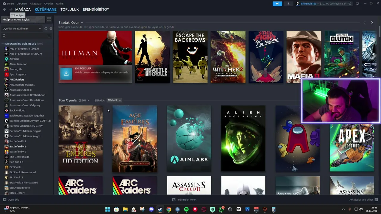This screenshot has height=214, width=381.
Task: Show hidden system tray icons
Action: pyautogui.click(x=343, y=209)
